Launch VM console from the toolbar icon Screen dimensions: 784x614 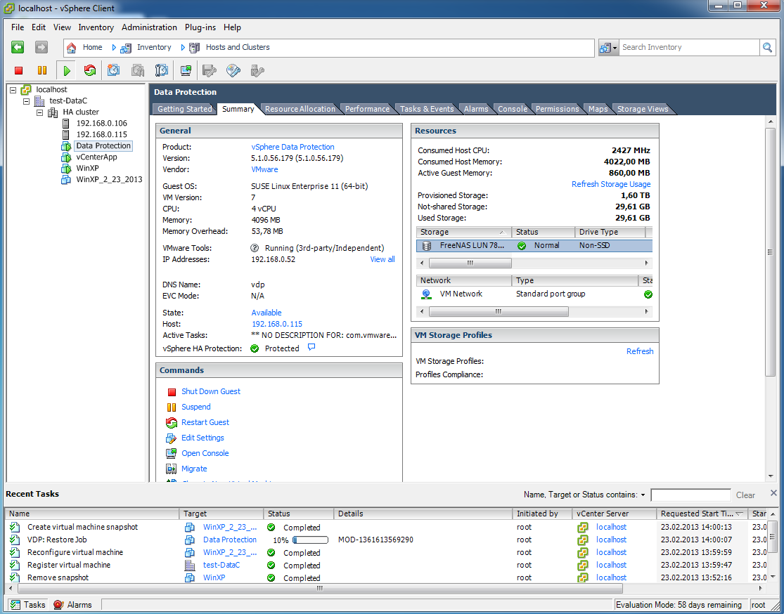coord(186,70)
